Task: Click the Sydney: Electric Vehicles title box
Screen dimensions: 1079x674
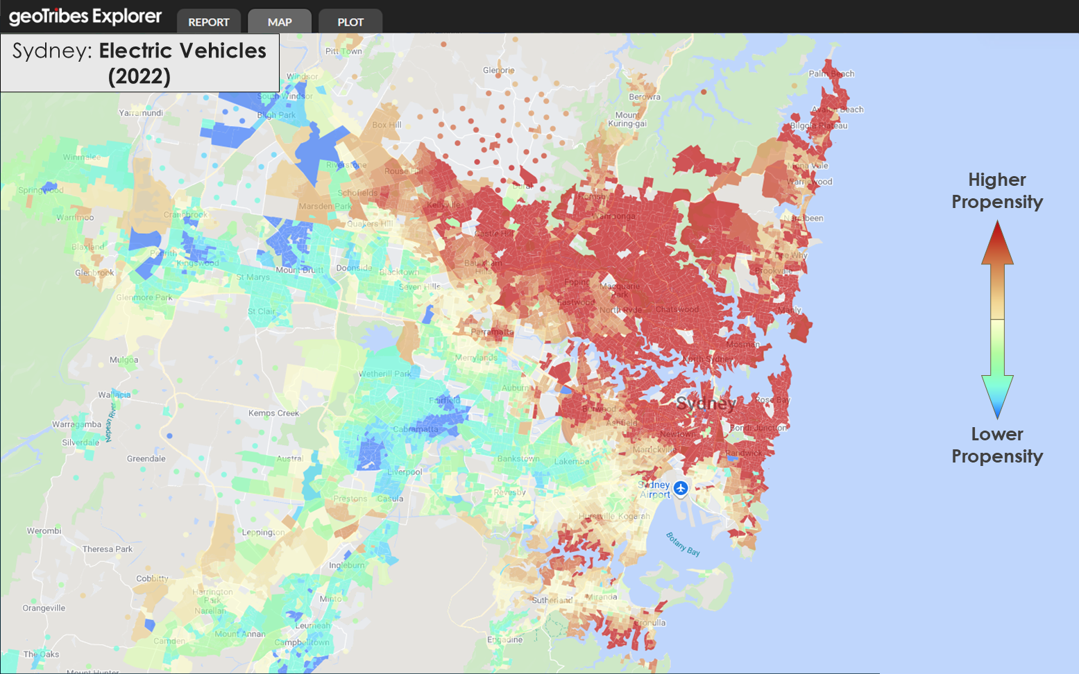Action: [x=139, y=62]
